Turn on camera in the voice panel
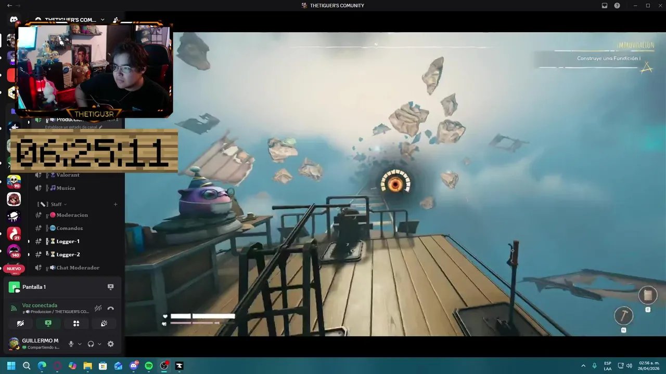Viewport: 666px width, 374px height. coord(20,323)
